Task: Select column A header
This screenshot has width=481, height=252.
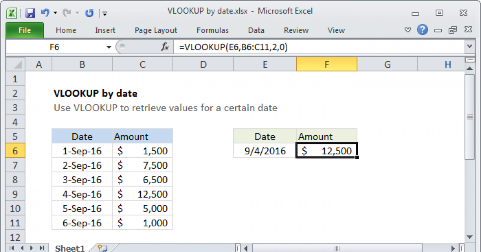Action: click(39, 64)
